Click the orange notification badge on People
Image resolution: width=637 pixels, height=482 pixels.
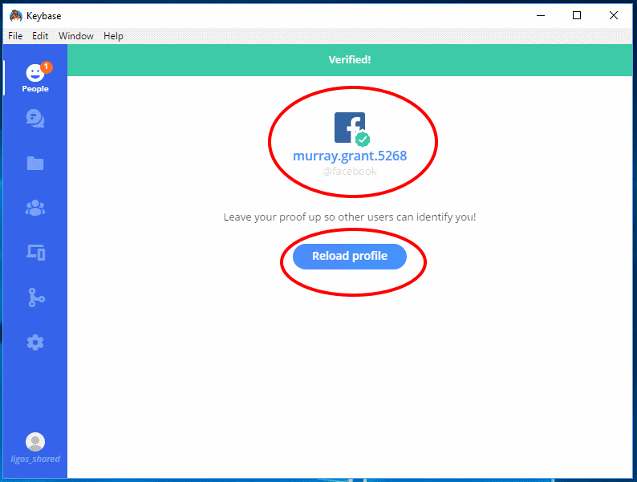click(47, 67)
